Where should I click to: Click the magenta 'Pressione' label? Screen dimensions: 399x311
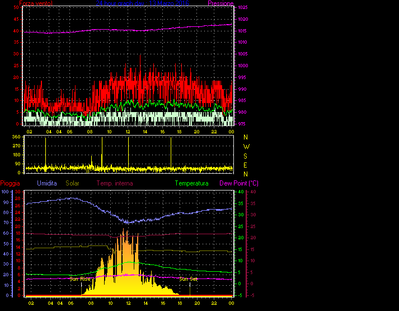(x=220, y=3)
